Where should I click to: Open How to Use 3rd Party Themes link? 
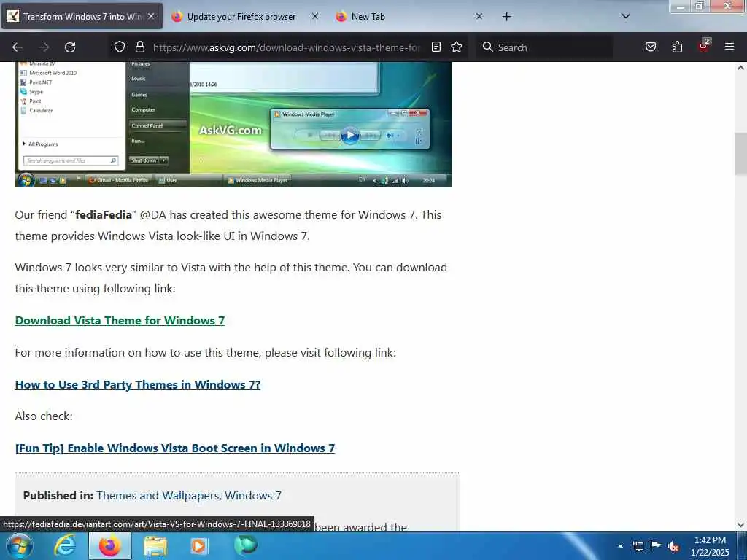(x=138, y=384)
